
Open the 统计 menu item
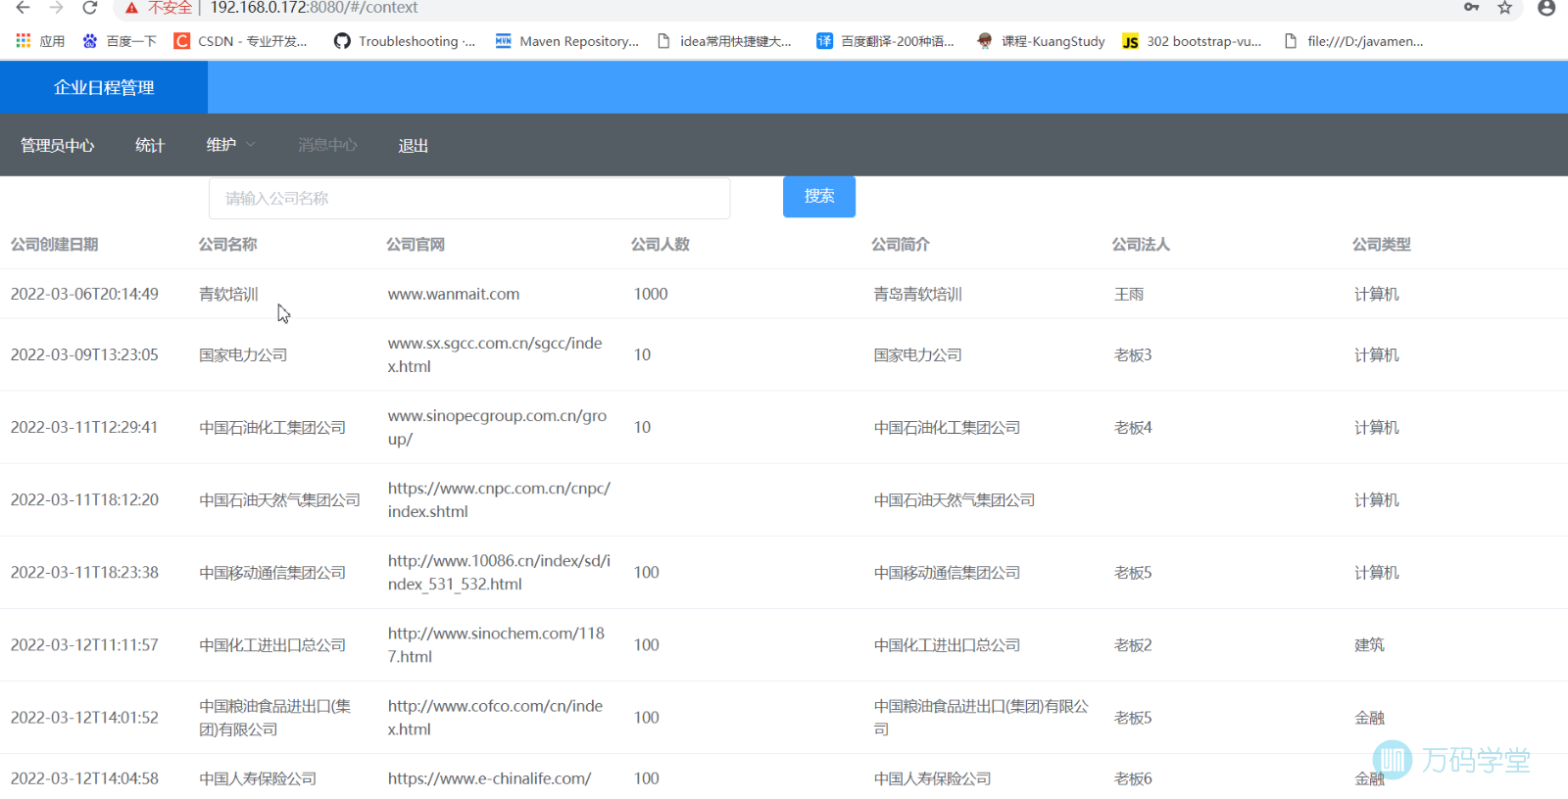tap(150, 145)
